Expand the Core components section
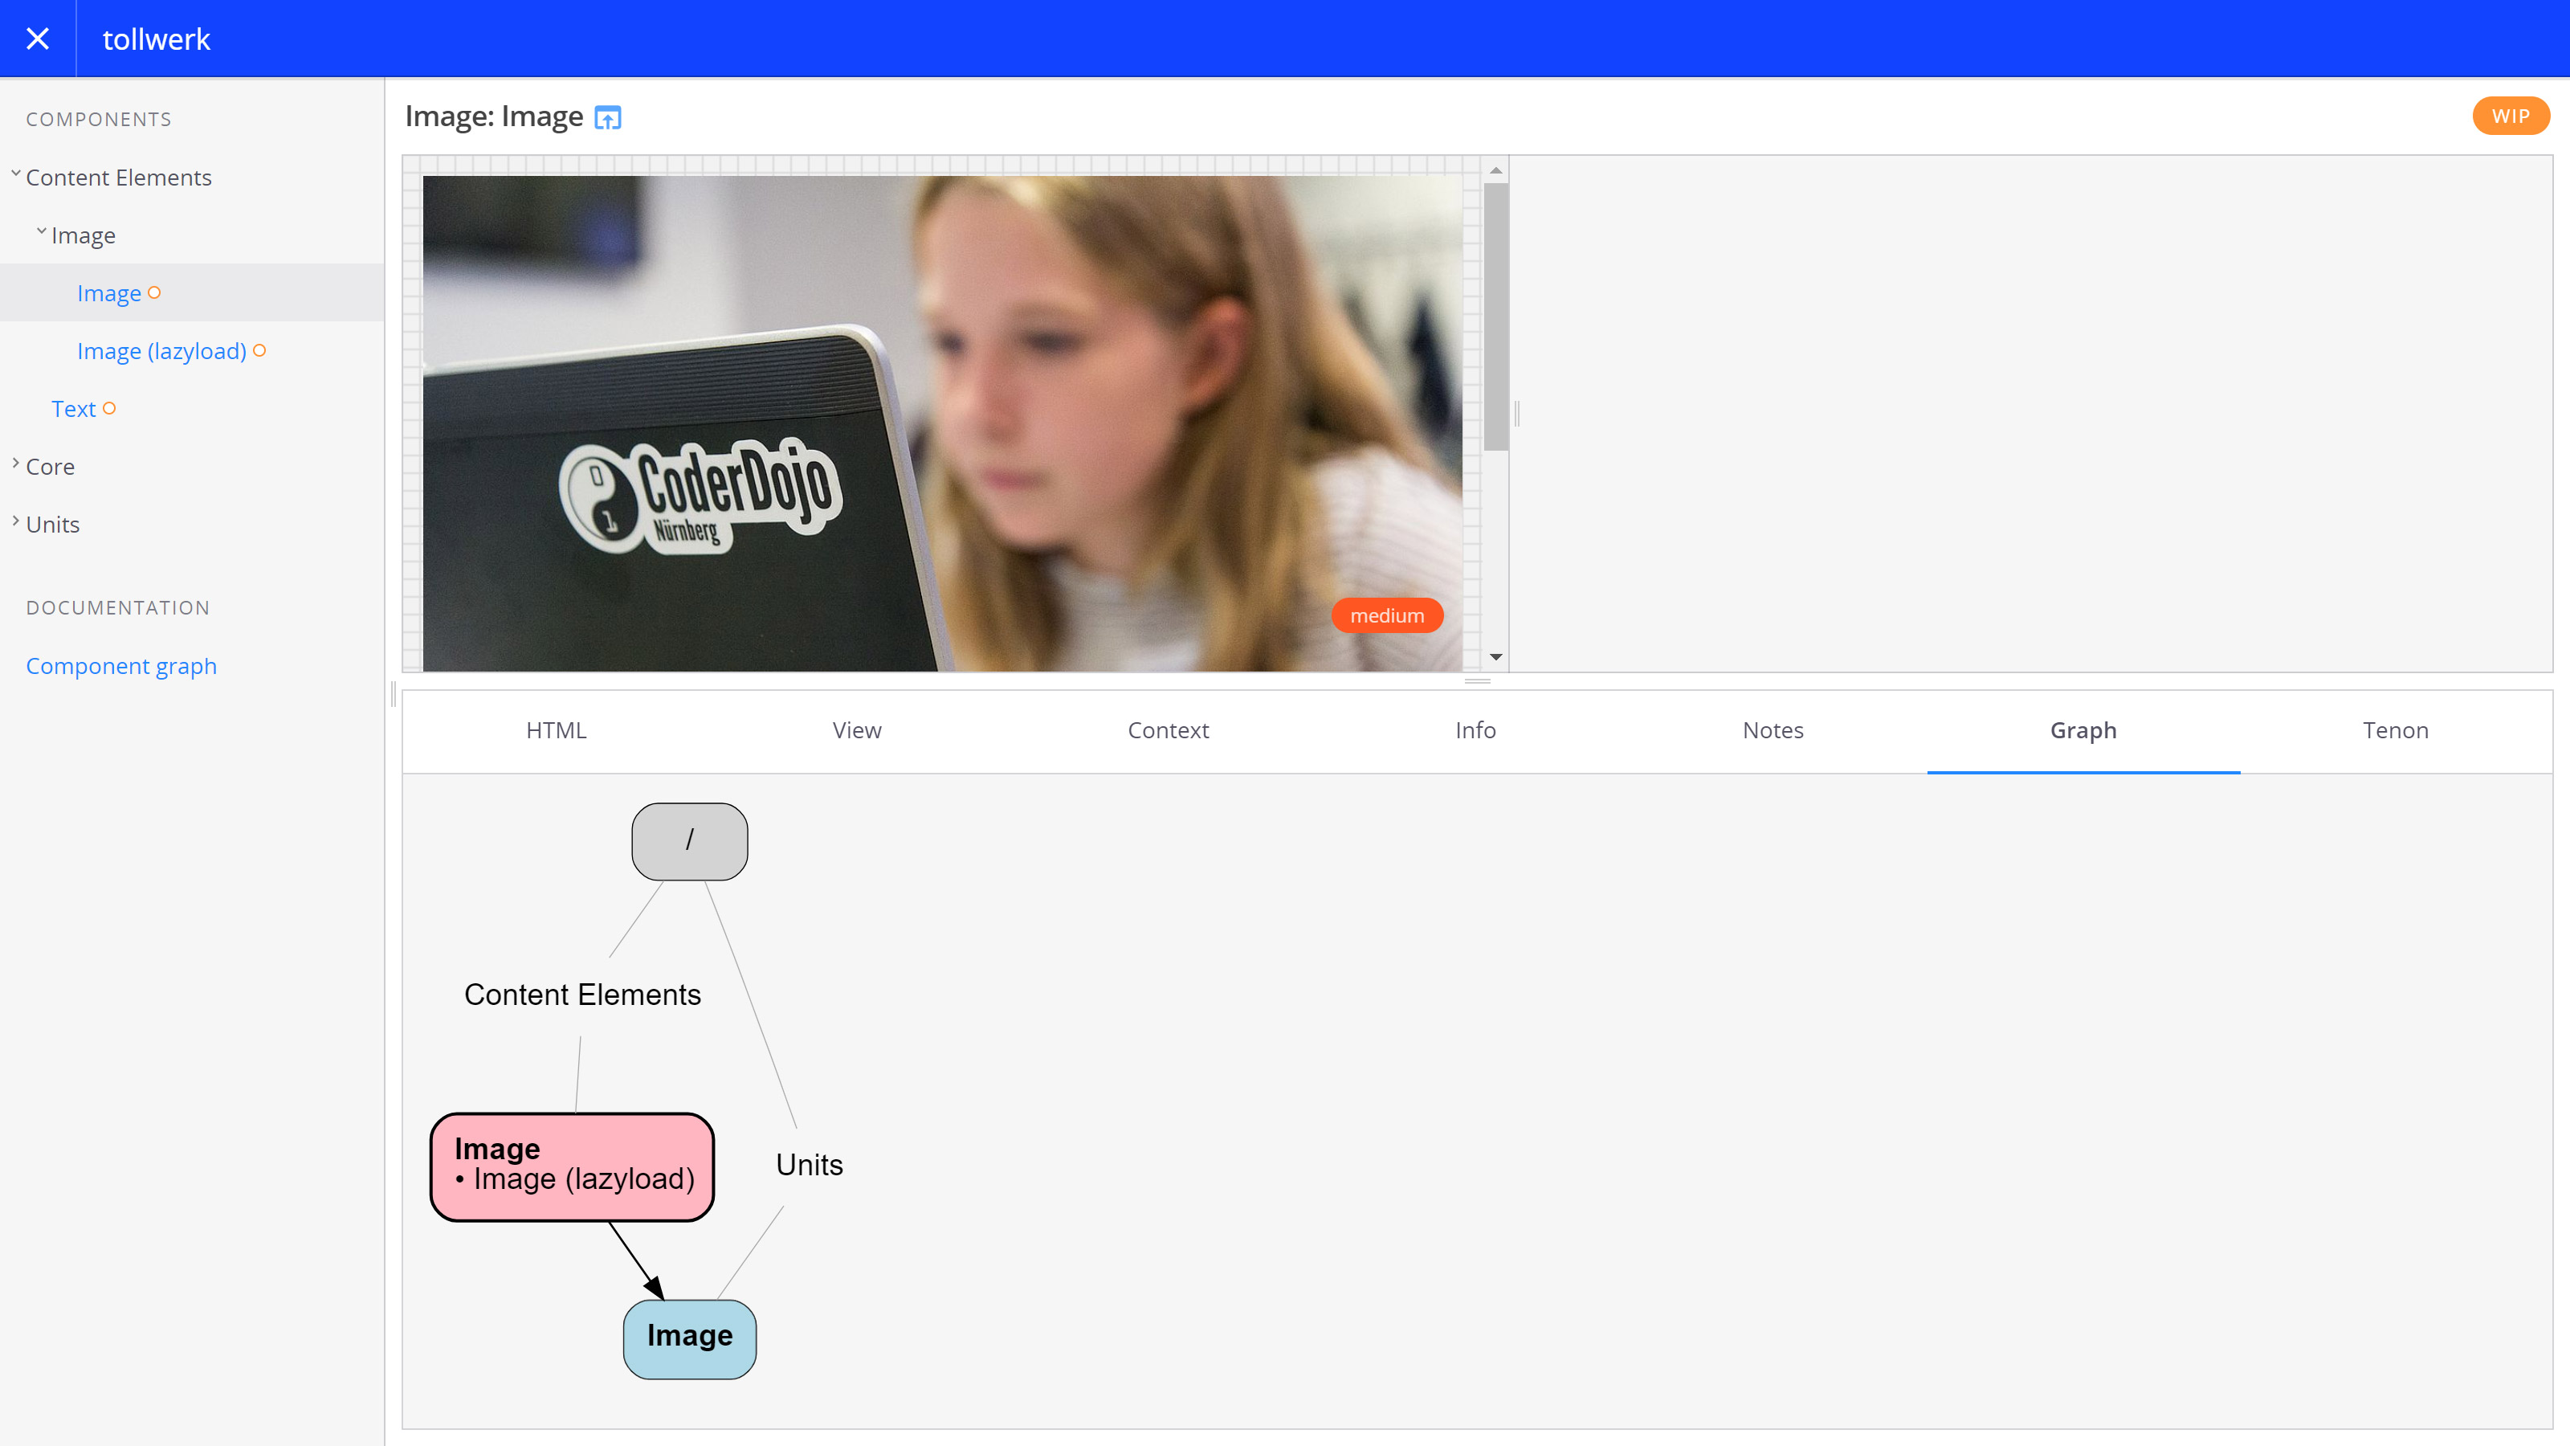Image resolution: width=2570 pixels, height=1446 pixels. click(50, 467)
